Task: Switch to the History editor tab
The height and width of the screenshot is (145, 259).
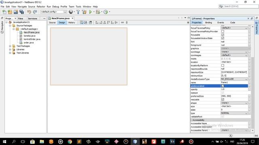Action: point(72,23)
